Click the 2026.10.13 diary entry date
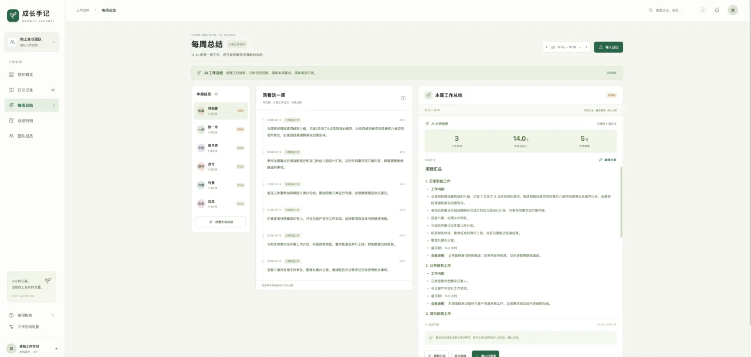Screen dimensions: 751x357 274,152
